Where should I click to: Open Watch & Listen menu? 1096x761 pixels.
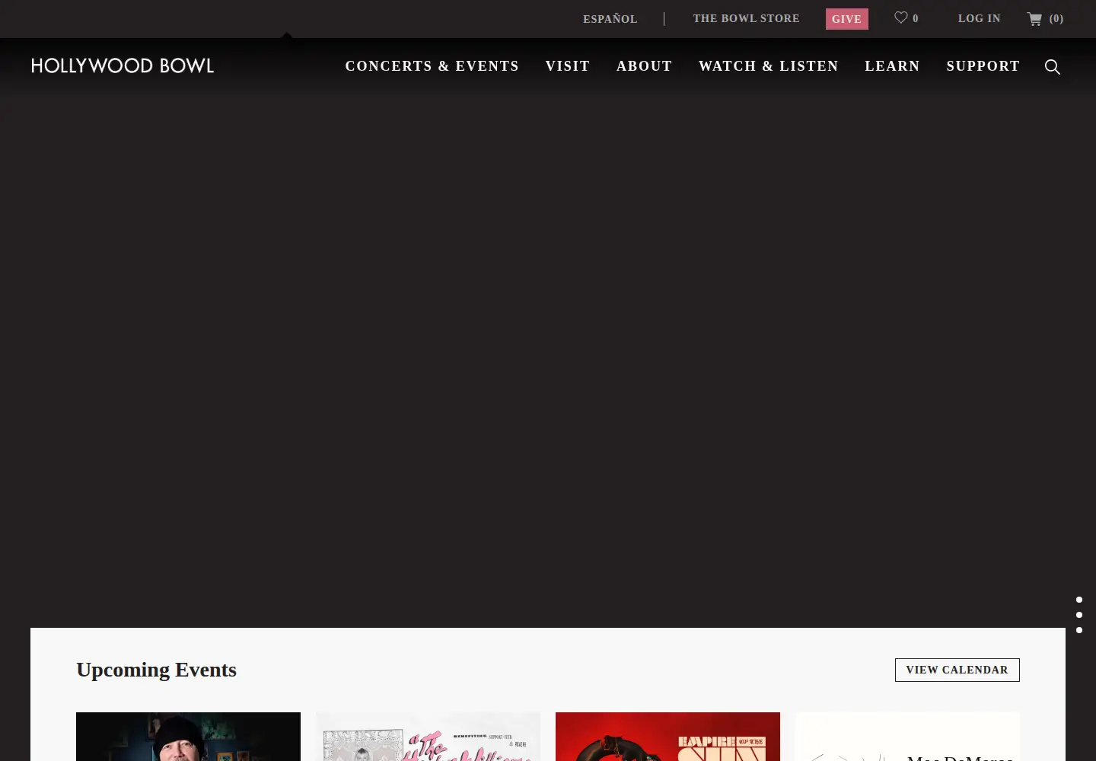tap(768, 66)
